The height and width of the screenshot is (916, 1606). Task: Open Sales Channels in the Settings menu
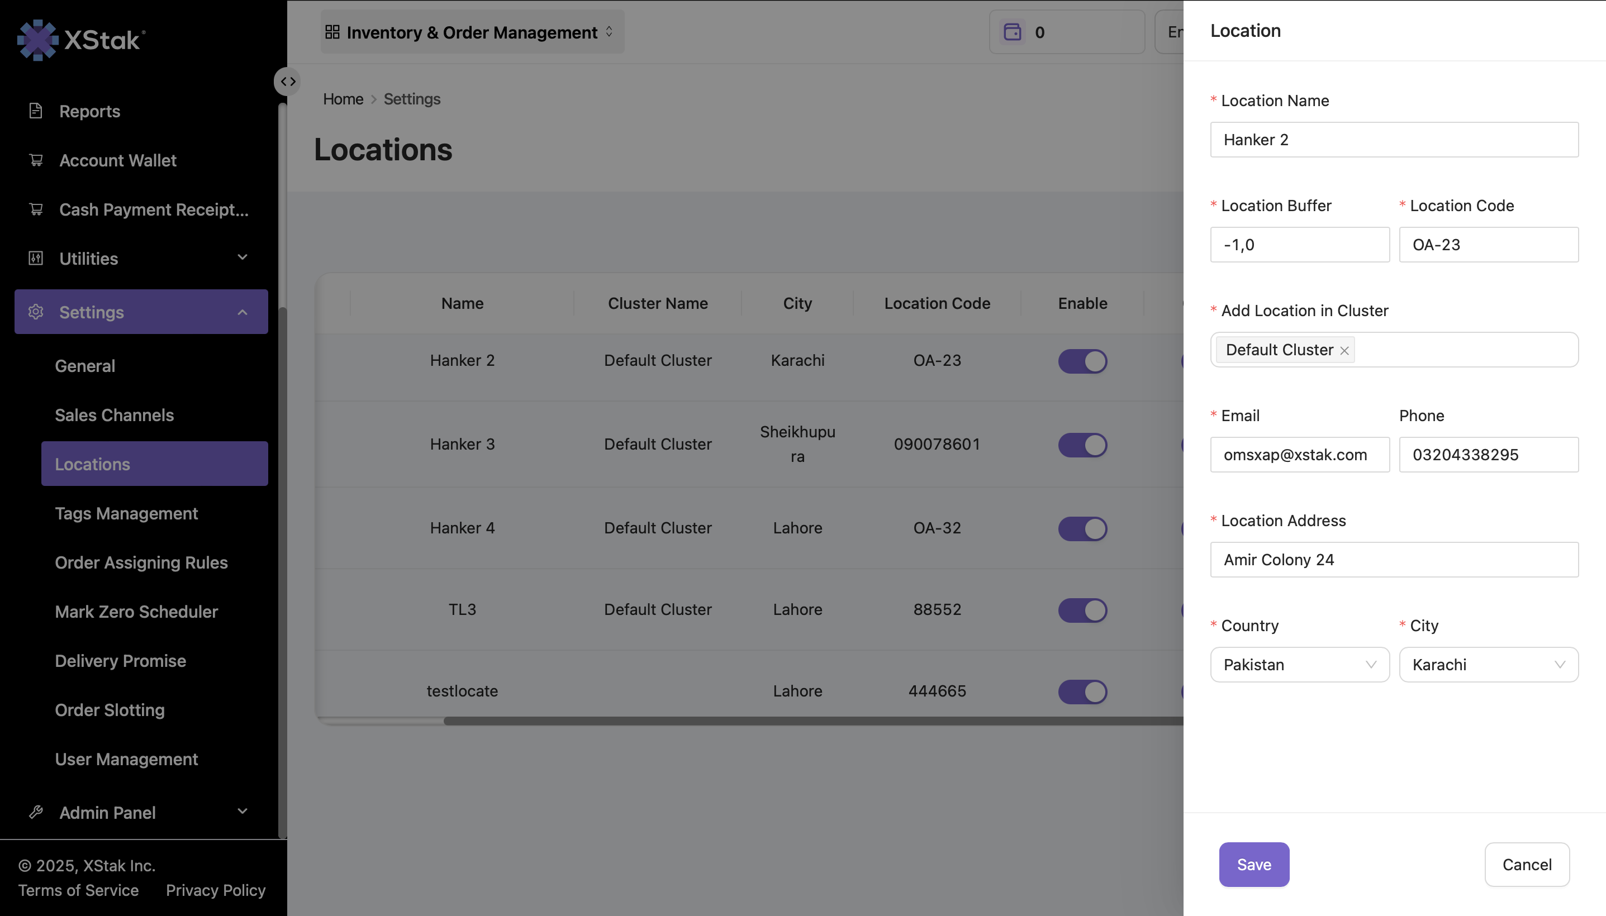click(114, 414)
